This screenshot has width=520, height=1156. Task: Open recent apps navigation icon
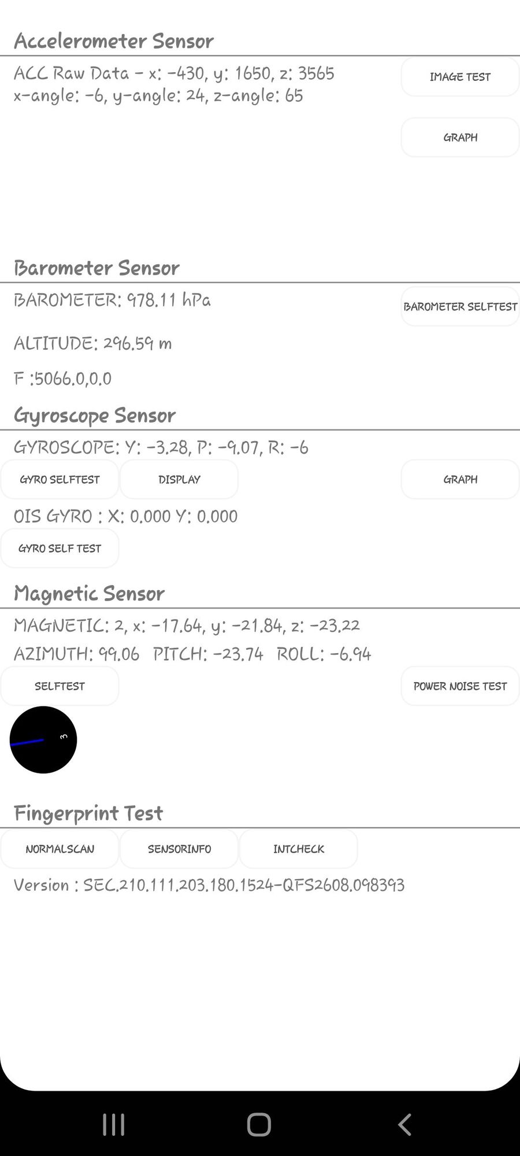(113, 1125)
